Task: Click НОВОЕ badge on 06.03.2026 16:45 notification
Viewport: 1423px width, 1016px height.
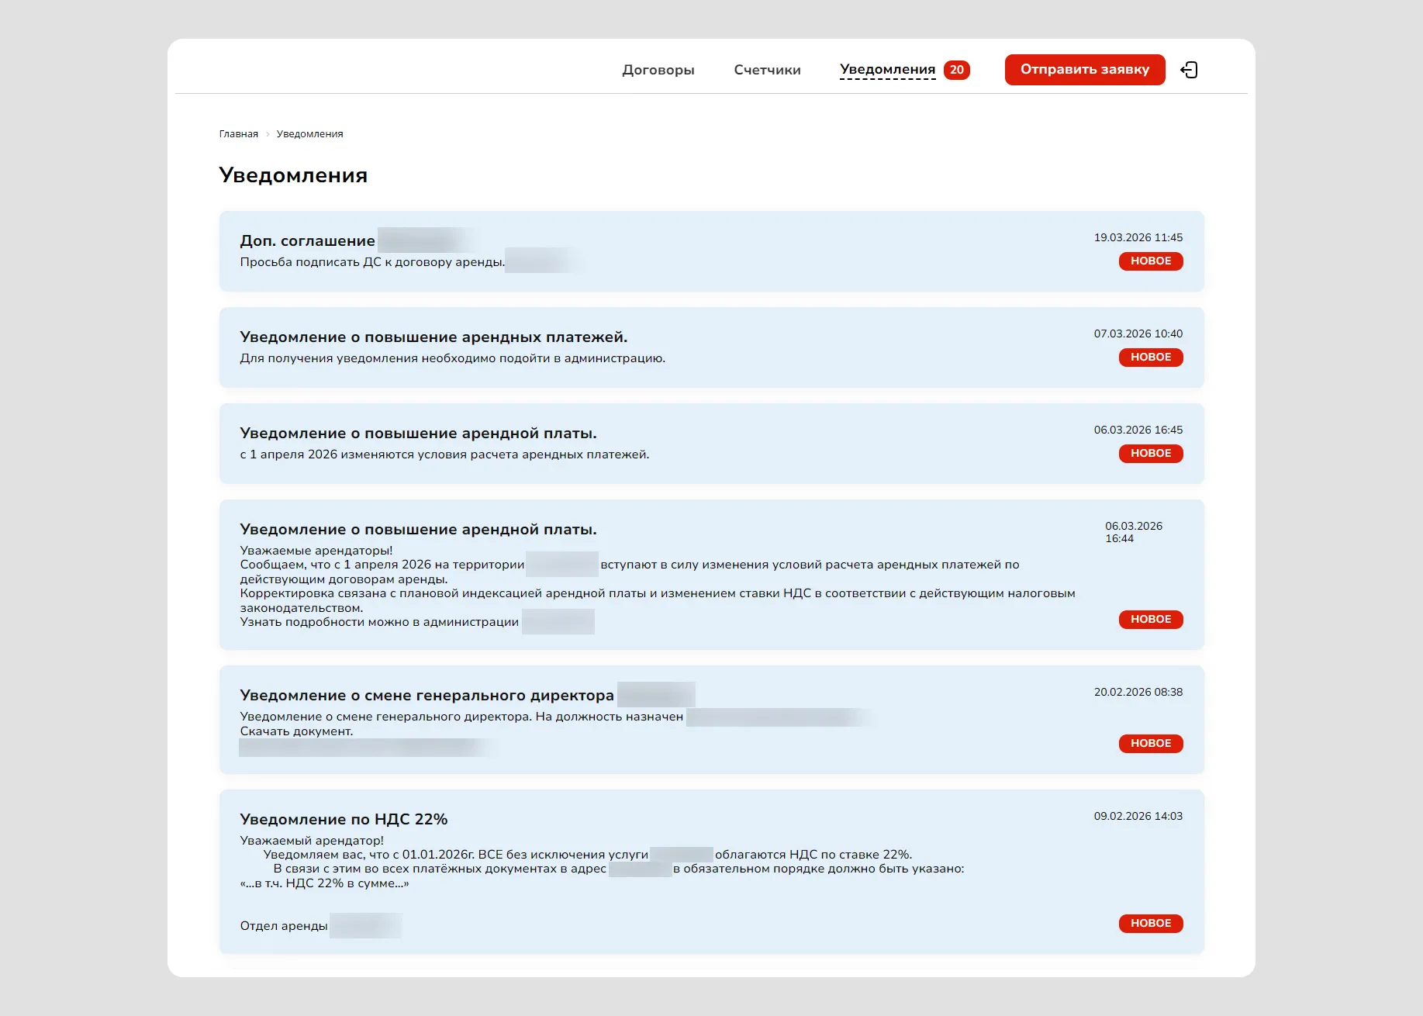Action: [1150, 454]
